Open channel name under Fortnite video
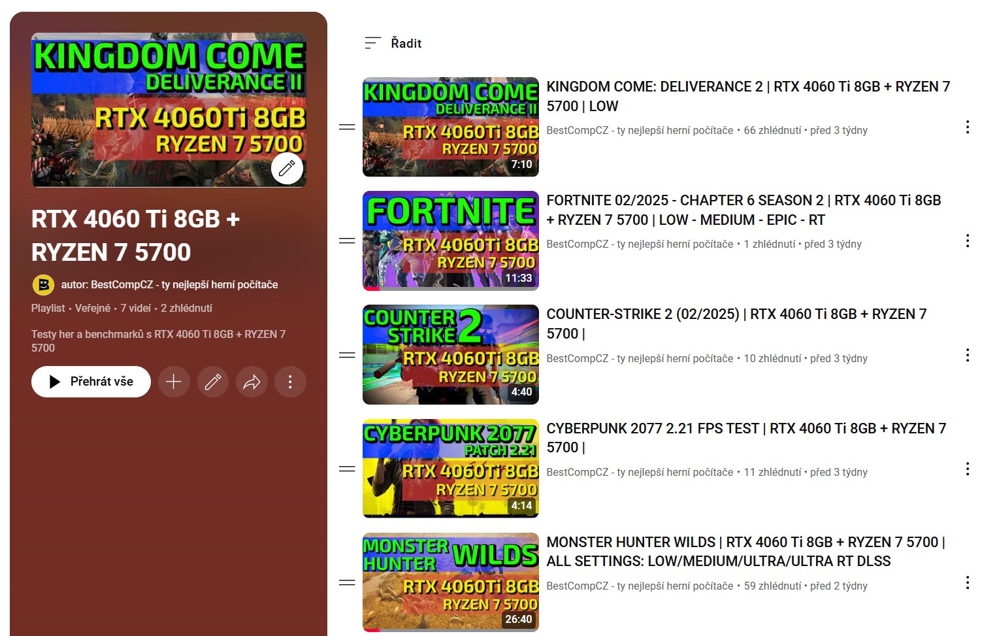The width and height of the screenshot is (997, 636). point(640,244)
